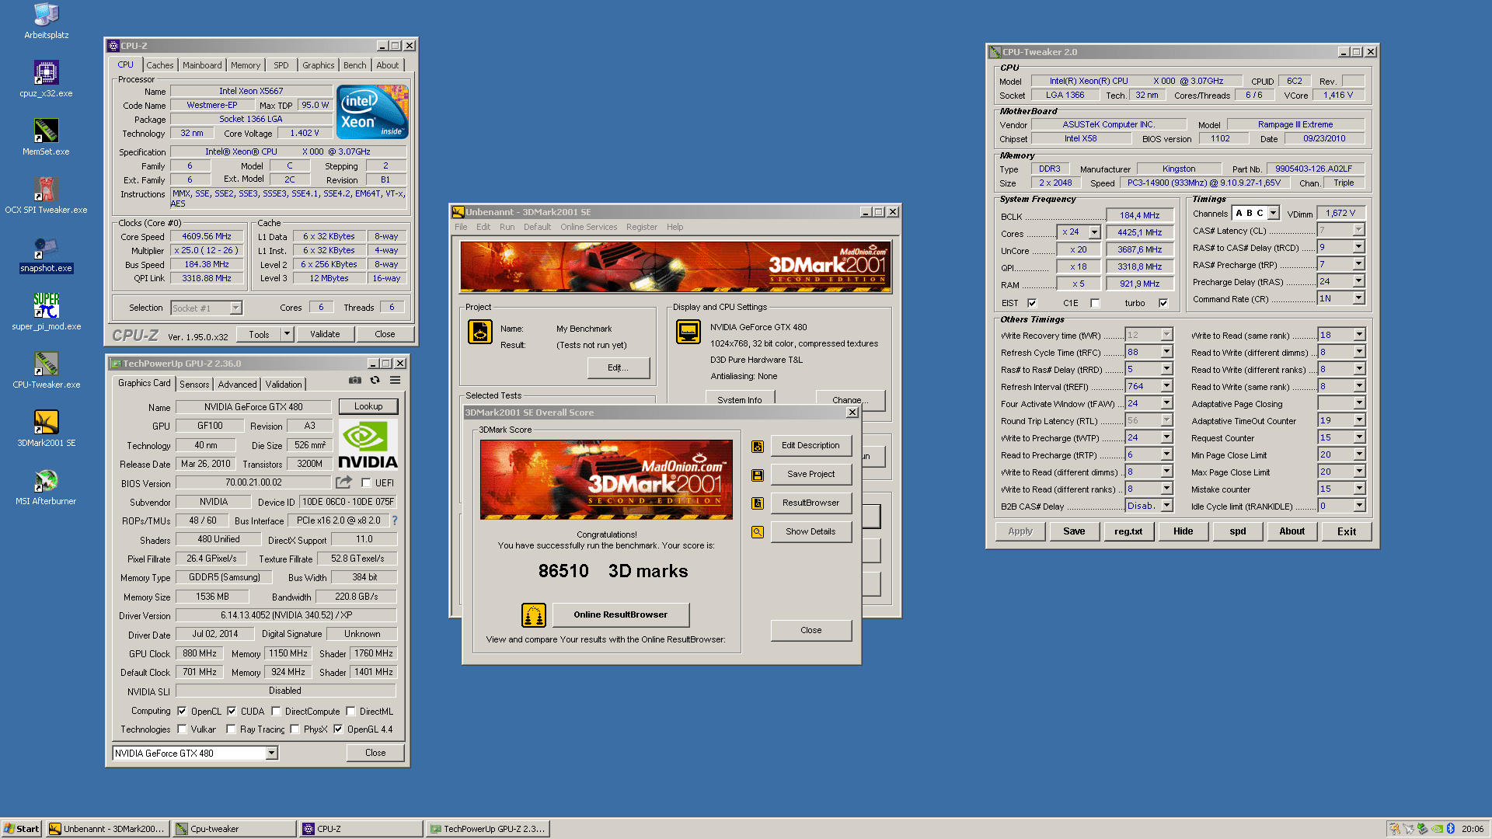Open the Refresh Cycle Time (tRFC) dropdown

pyautogui.click(x=1166, y=352)
